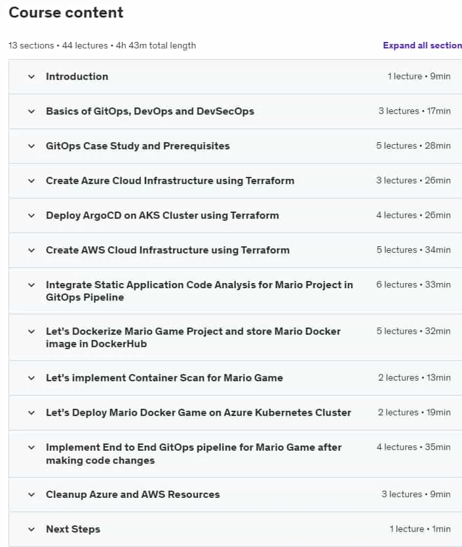
Task: Click the 6 lectures • 33min label
Action: click(x=413, y=285)
